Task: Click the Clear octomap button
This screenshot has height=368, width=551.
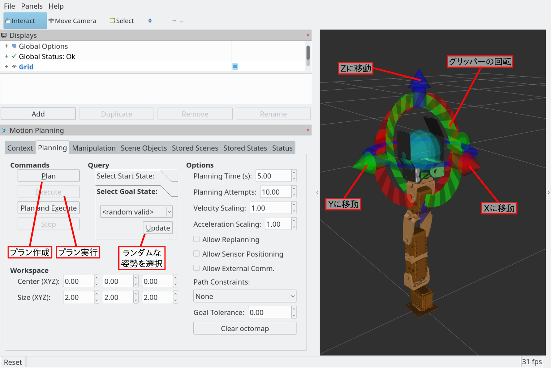Action: (x=245, y=328)
